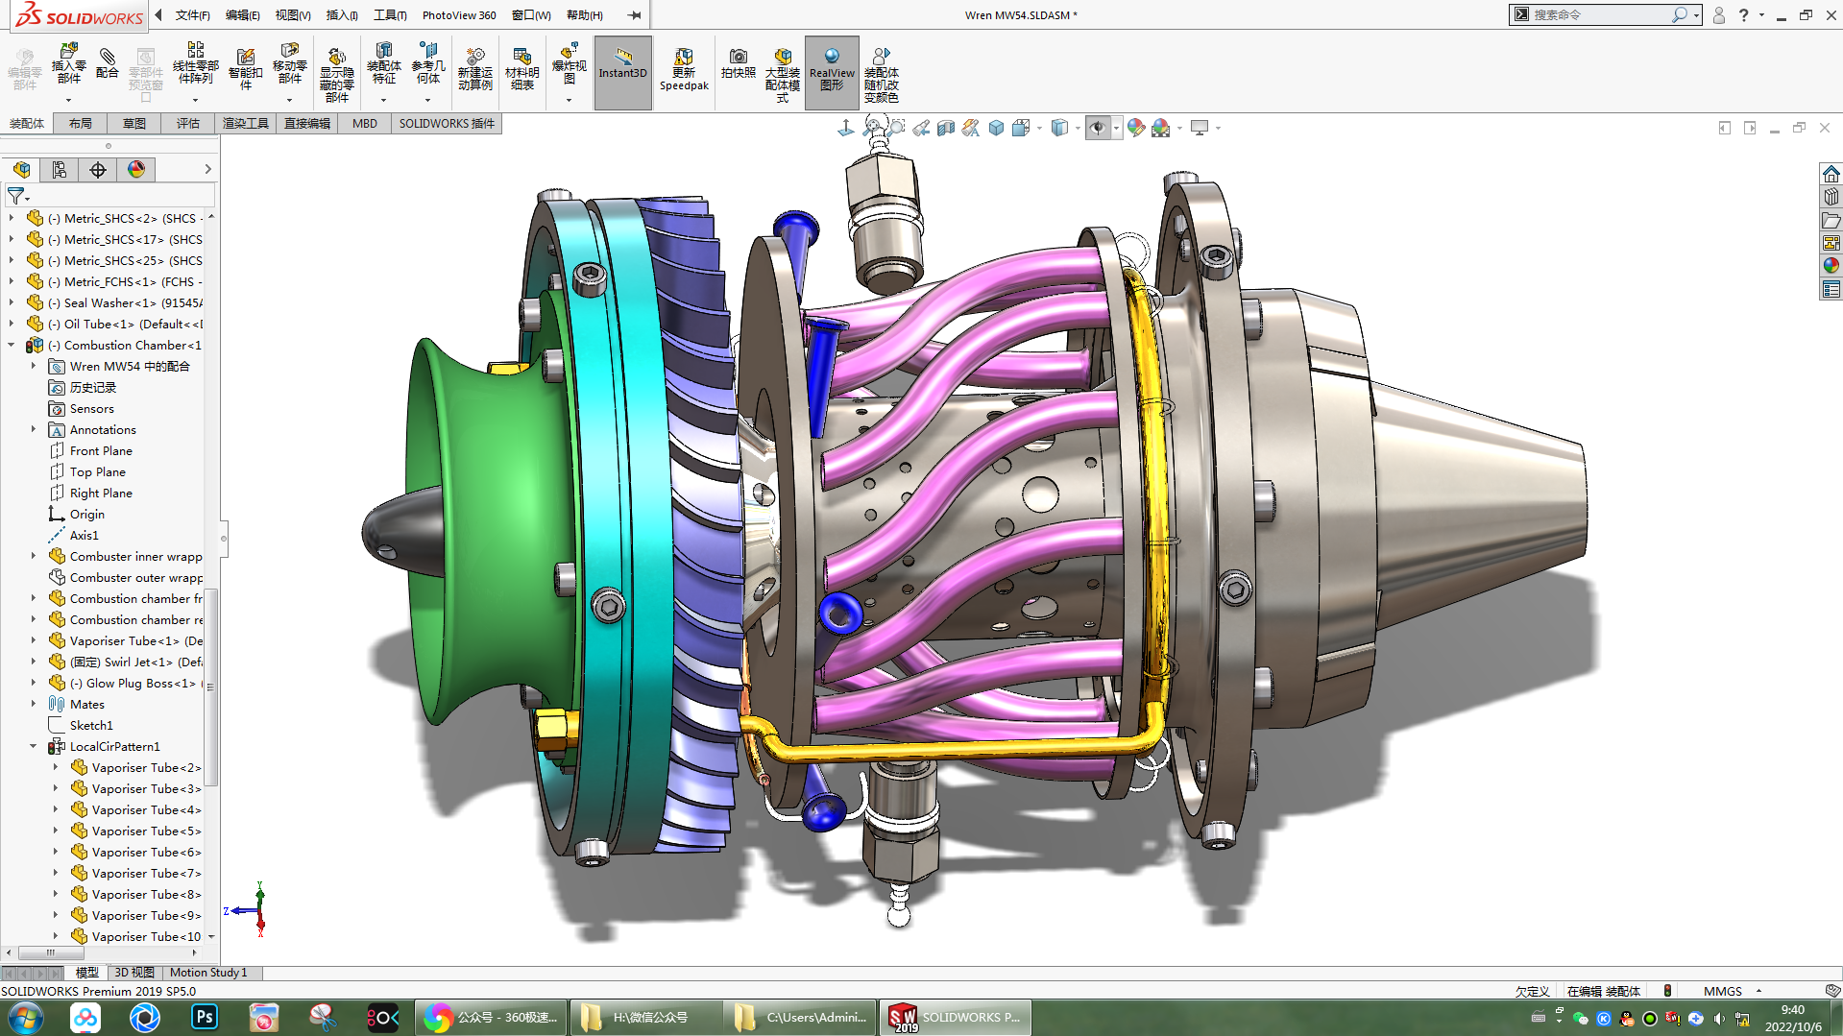This screenshot has width=1843, height=1036.
Task: Open the 工具(T) menu
Action: 390,14
